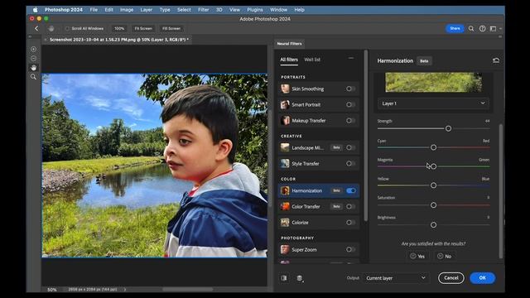The image size is (530, 298).
Task: Click the Color Transfer filter thumbnail icon
Action: pos(285,206)
